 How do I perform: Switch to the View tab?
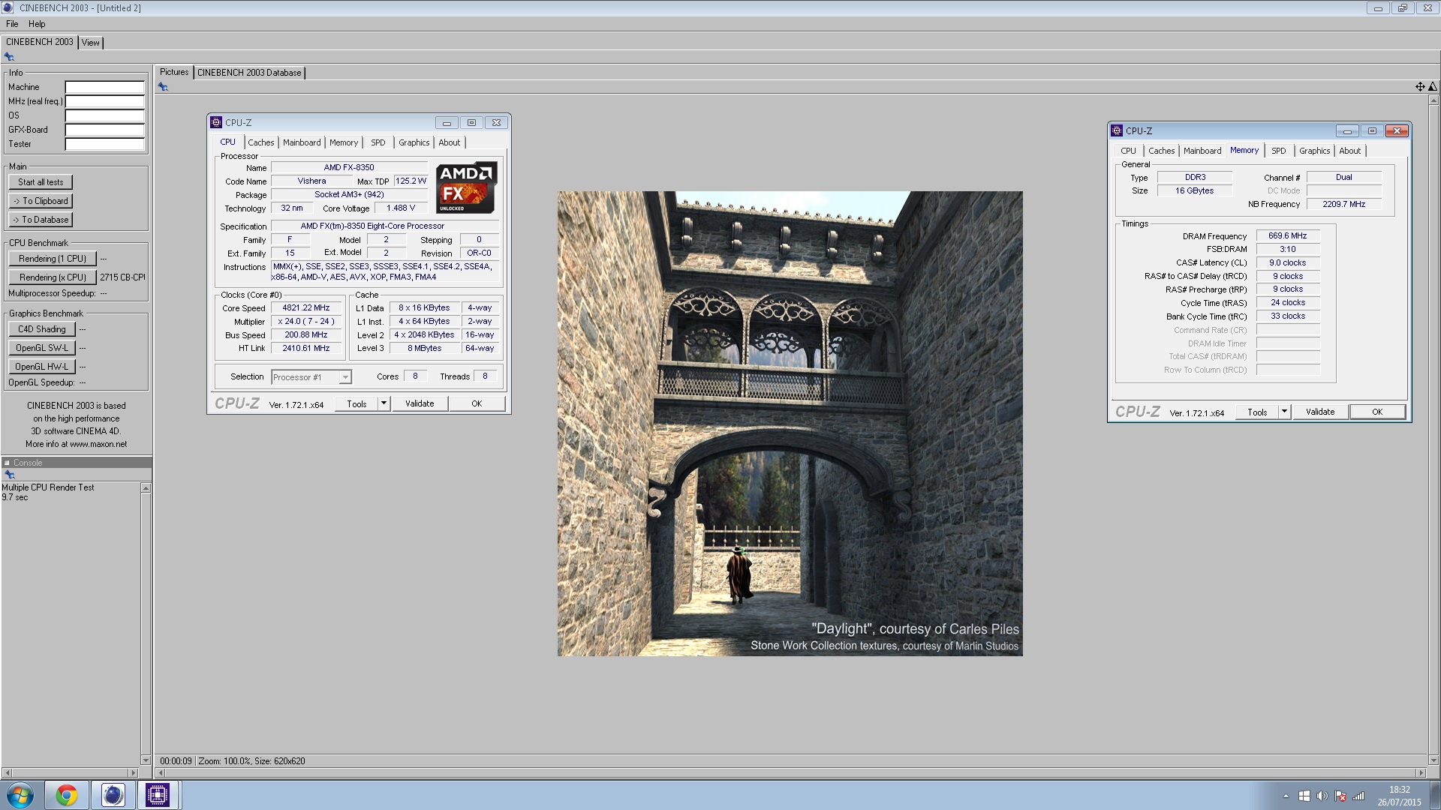(x=91, y=43)
